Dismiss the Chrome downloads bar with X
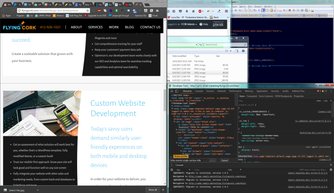This screenshot has height=193, width=334. point(163,190)
